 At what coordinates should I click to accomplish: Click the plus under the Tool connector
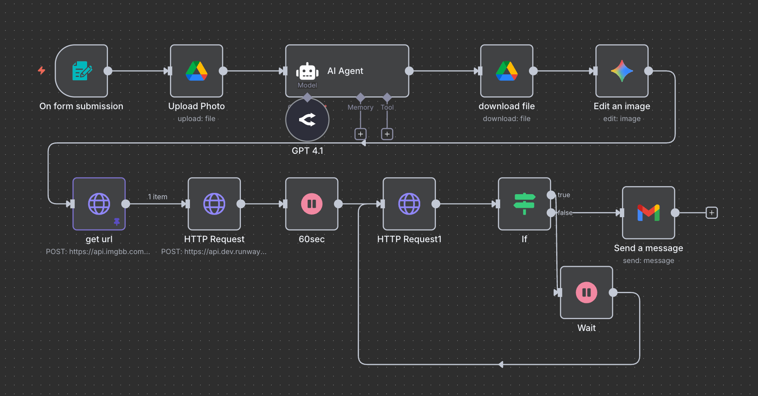[x=387, y=133]
